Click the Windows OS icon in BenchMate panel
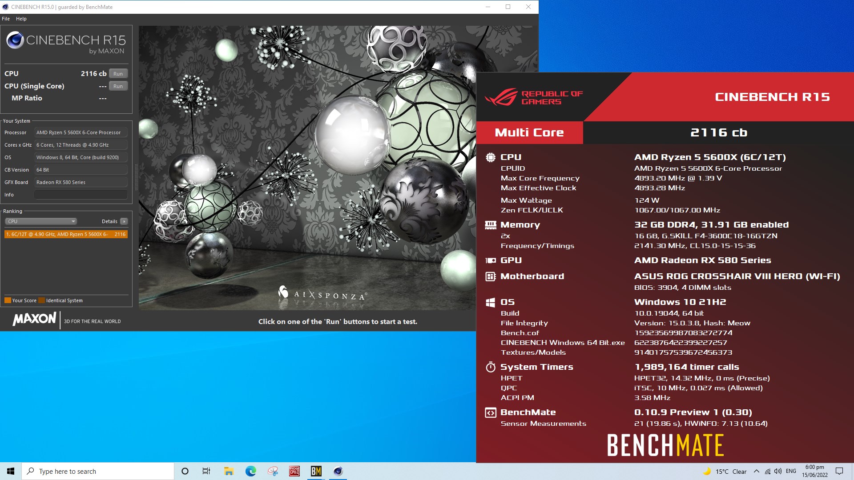The width and height of the screenshot is (854, 480). click(x=491, y=302)
